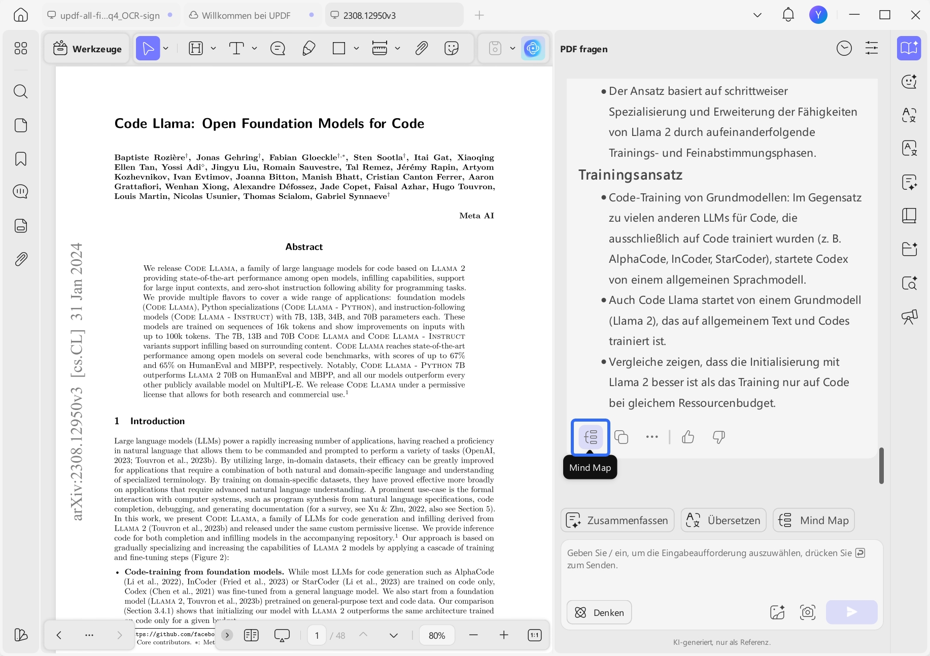The image size is (930, 656).
Task: Open PDF chat settings sliders icon
Action: [872, 48]
